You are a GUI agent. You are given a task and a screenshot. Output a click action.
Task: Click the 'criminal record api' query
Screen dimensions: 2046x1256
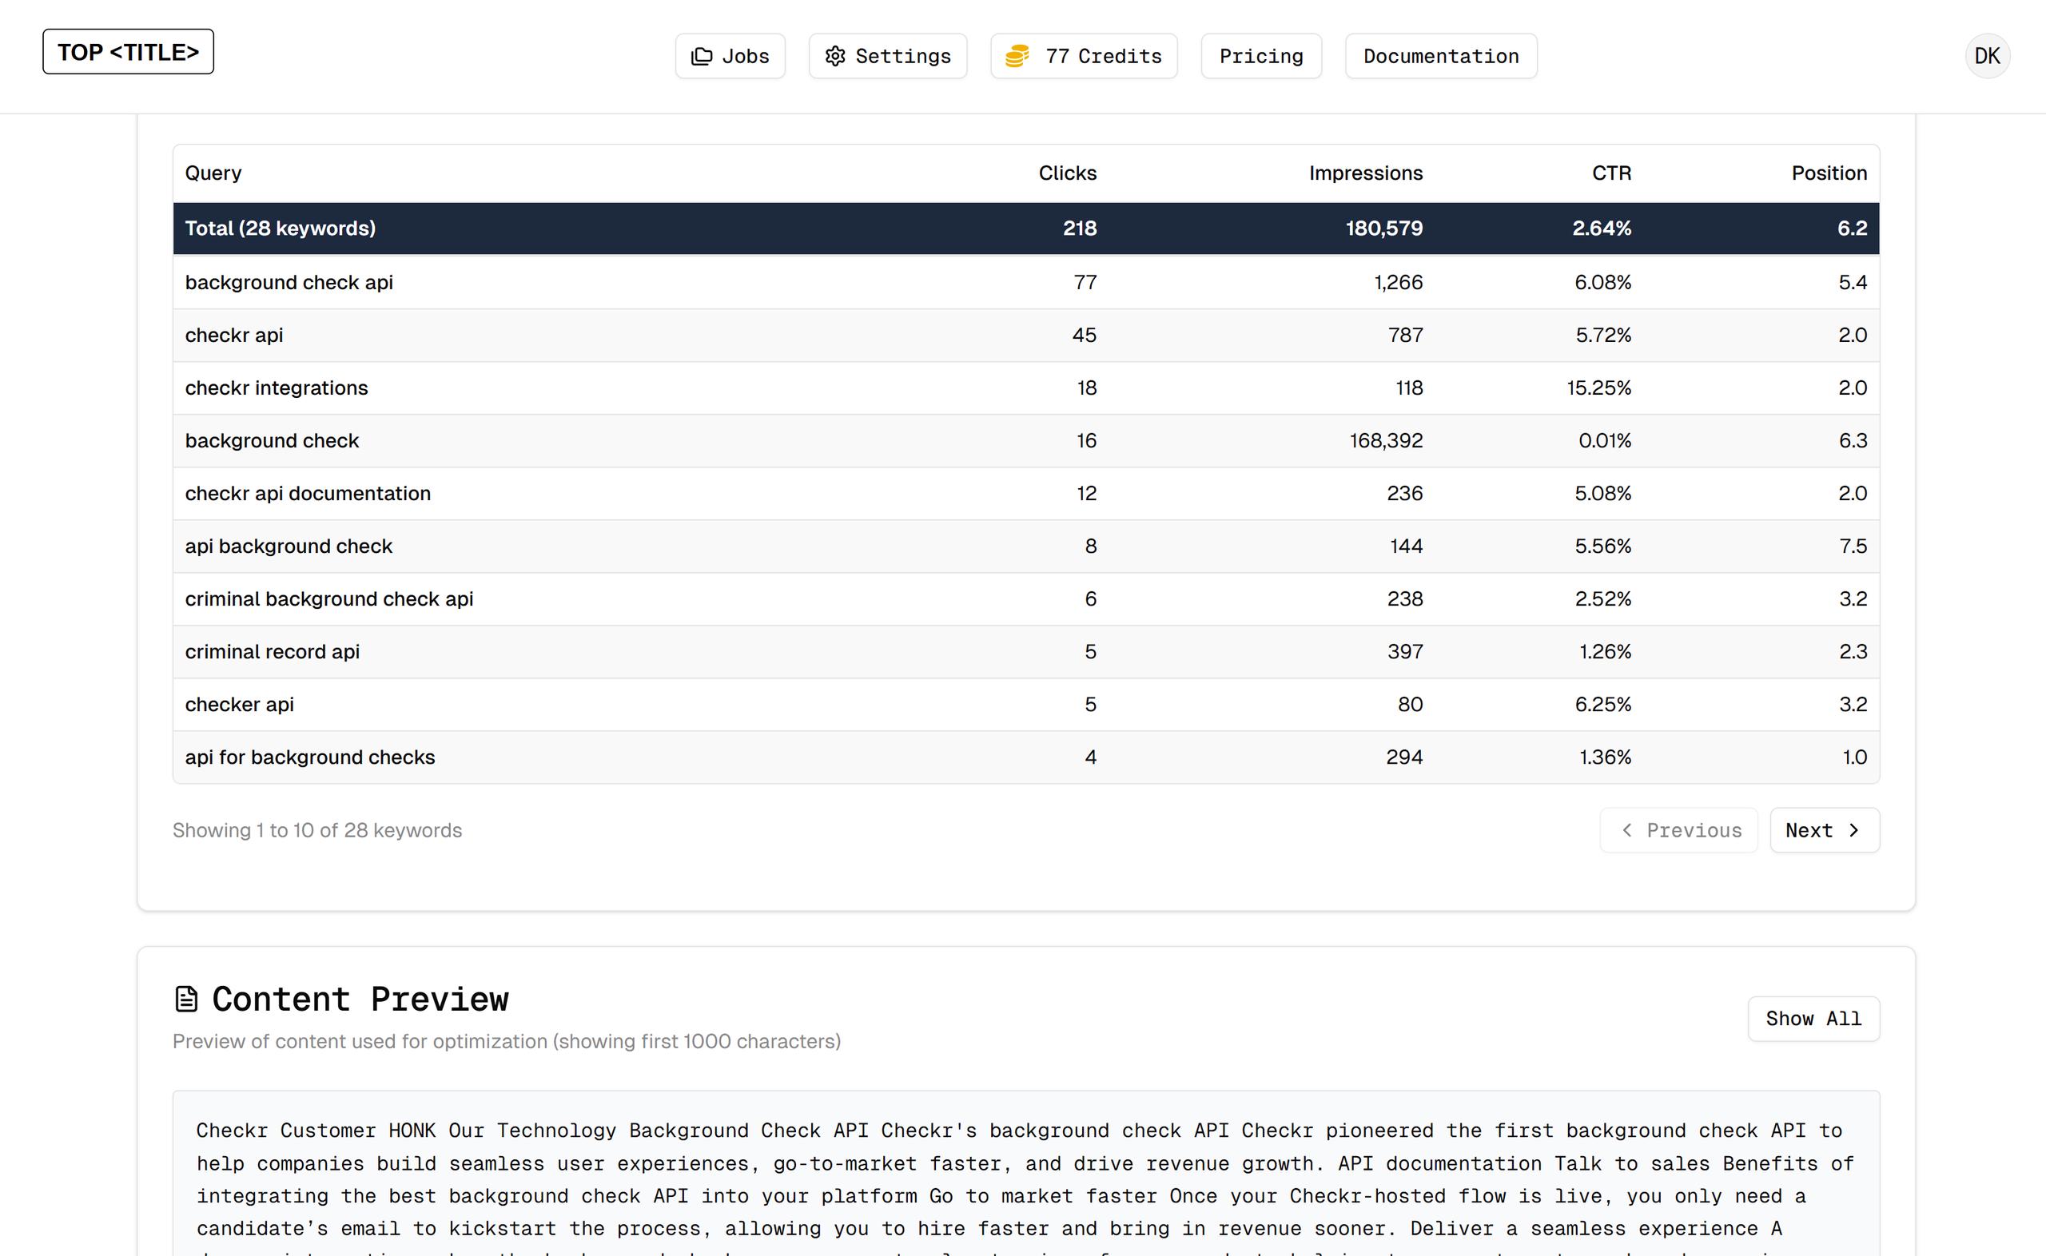[x=272, y=652]
